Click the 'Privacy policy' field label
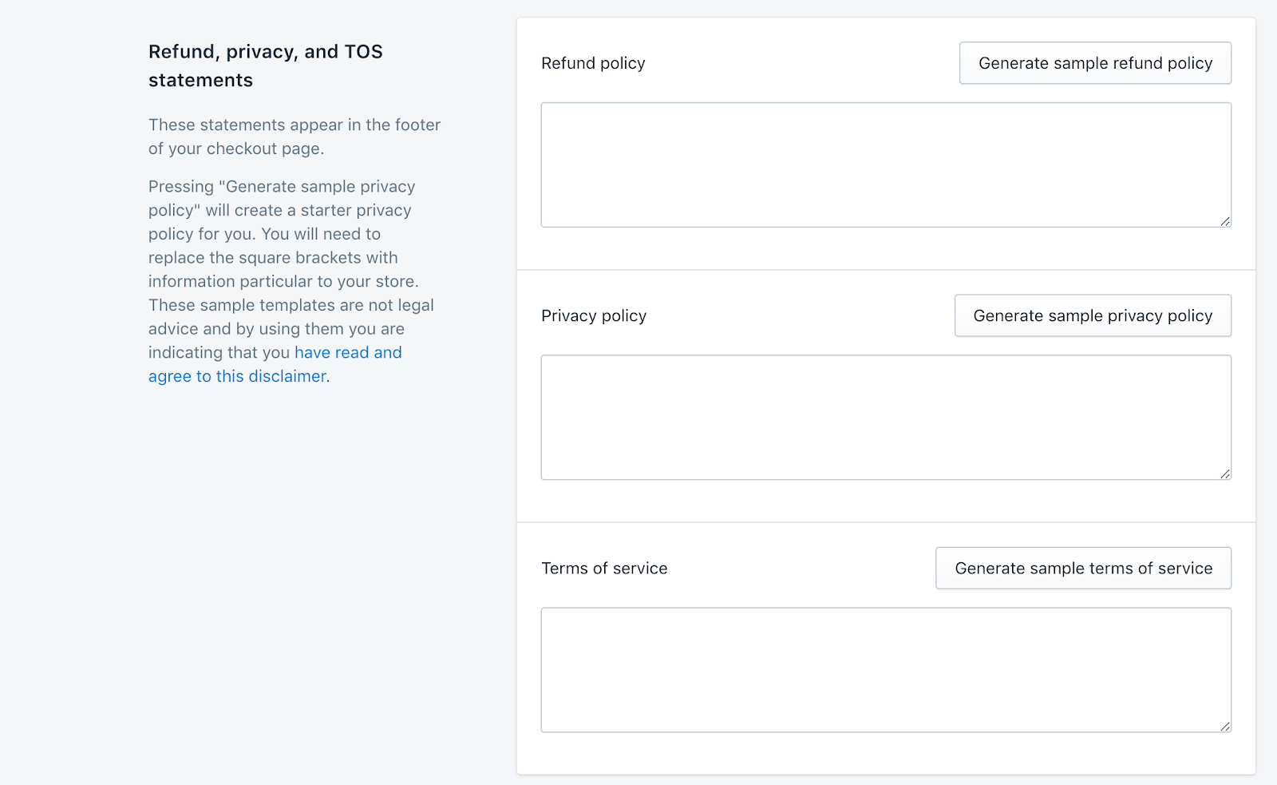 click(594, 315)
